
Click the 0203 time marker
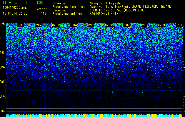(56, 25)
